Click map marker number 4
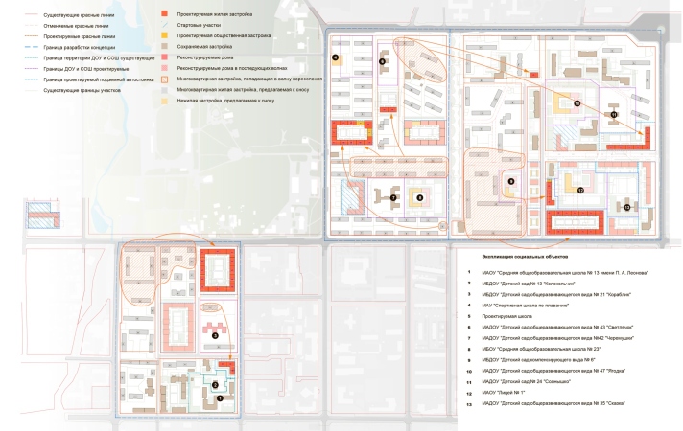Image resolution: width=683 pixels, height=431 pixels. click(335, 58)
